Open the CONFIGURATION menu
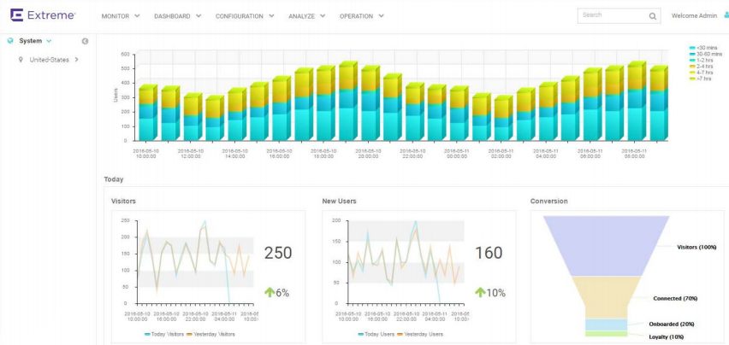 [x=245, y=16]
